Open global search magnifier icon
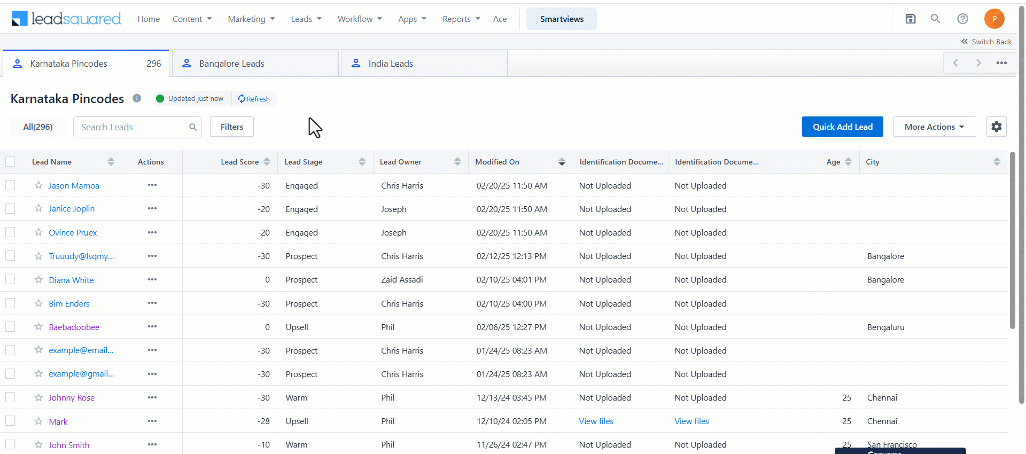The image size is (1026, 454). 935,19
